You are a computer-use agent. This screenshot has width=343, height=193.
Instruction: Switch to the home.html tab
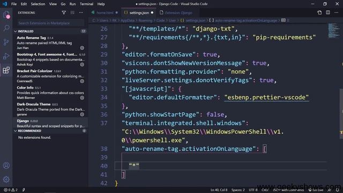click(x=105, y=13)
